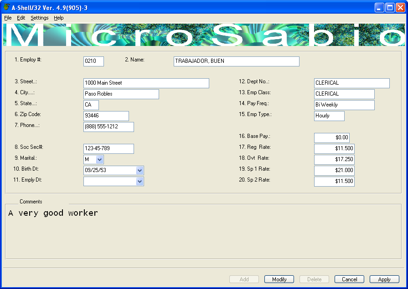Select the Employ # input field
Image resolution: width=408 pixels, height=289 pixels.
click(93, 61)
